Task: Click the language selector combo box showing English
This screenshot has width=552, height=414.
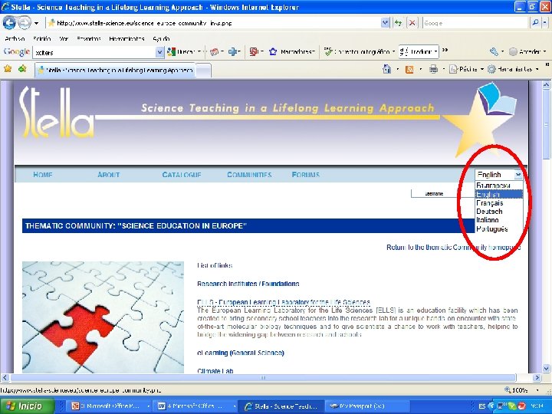Action: click(498, 175)
